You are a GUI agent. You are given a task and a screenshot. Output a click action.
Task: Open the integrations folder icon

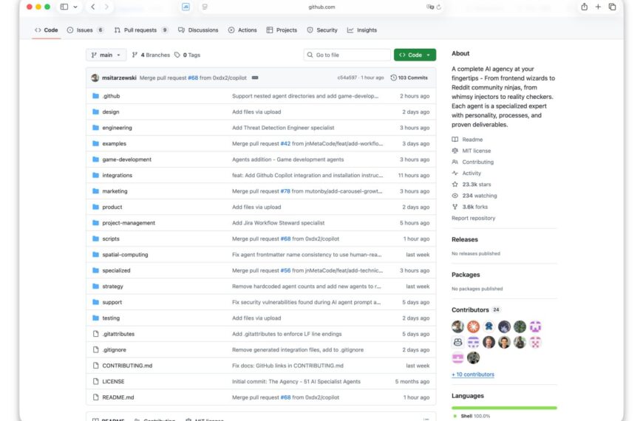click(95, 175)
